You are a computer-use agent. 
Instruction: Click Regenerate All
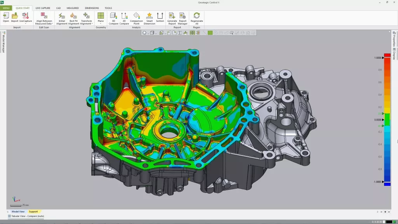(x=197, y=17)
